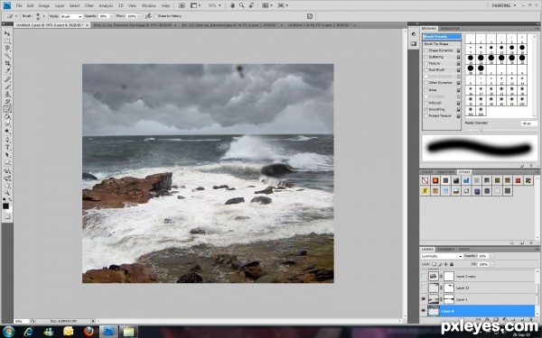Check the Erase to History checkbox
The height and width of the screenshot is (338, 542).
(155, 16)
